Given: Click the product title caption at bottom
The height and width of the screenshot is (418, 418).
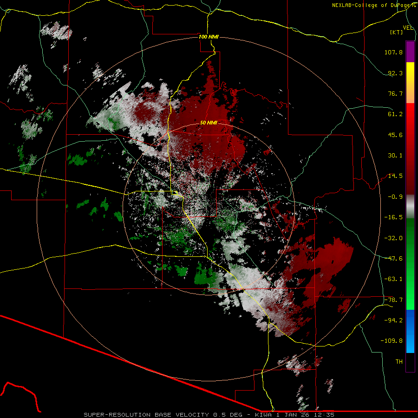Looking at the screenshot, I should 209,415.
